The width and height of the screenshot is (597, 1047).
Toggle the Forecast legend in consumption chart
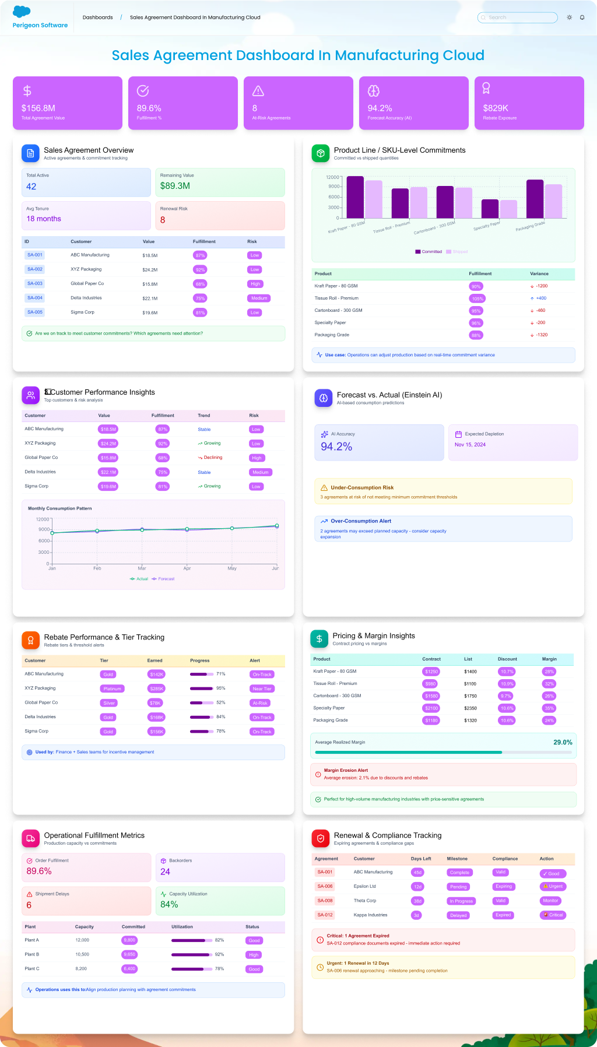(163, 579)
